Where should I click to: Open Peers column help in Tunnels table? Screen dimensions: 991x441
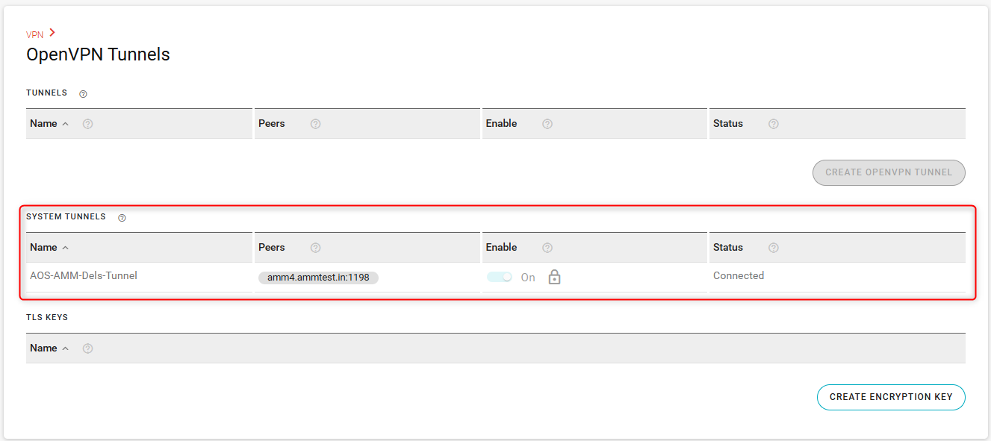coord(315,124)
